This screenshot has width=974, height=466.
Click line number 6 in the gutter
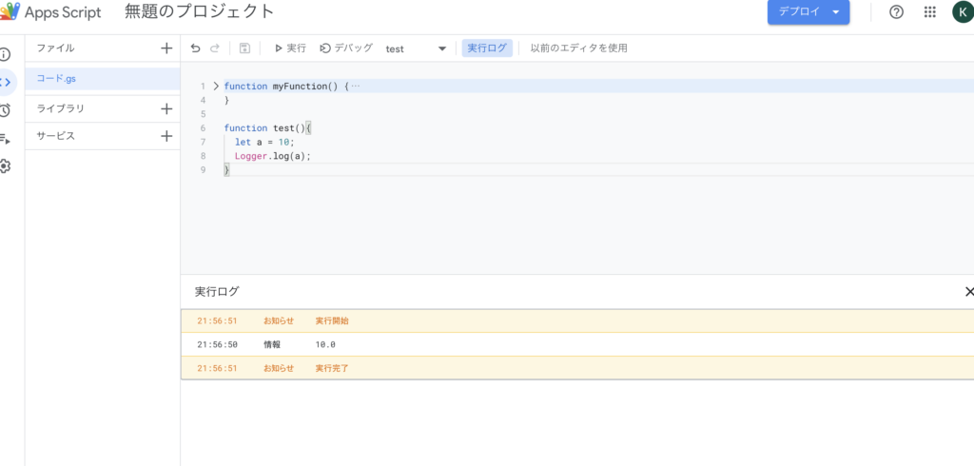pos(204,128)
